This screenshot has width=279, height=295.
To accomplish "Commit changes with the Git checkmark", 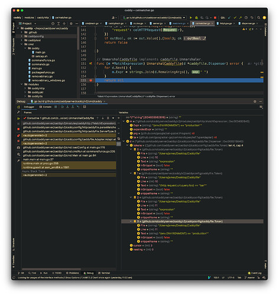I will point(235,18).
